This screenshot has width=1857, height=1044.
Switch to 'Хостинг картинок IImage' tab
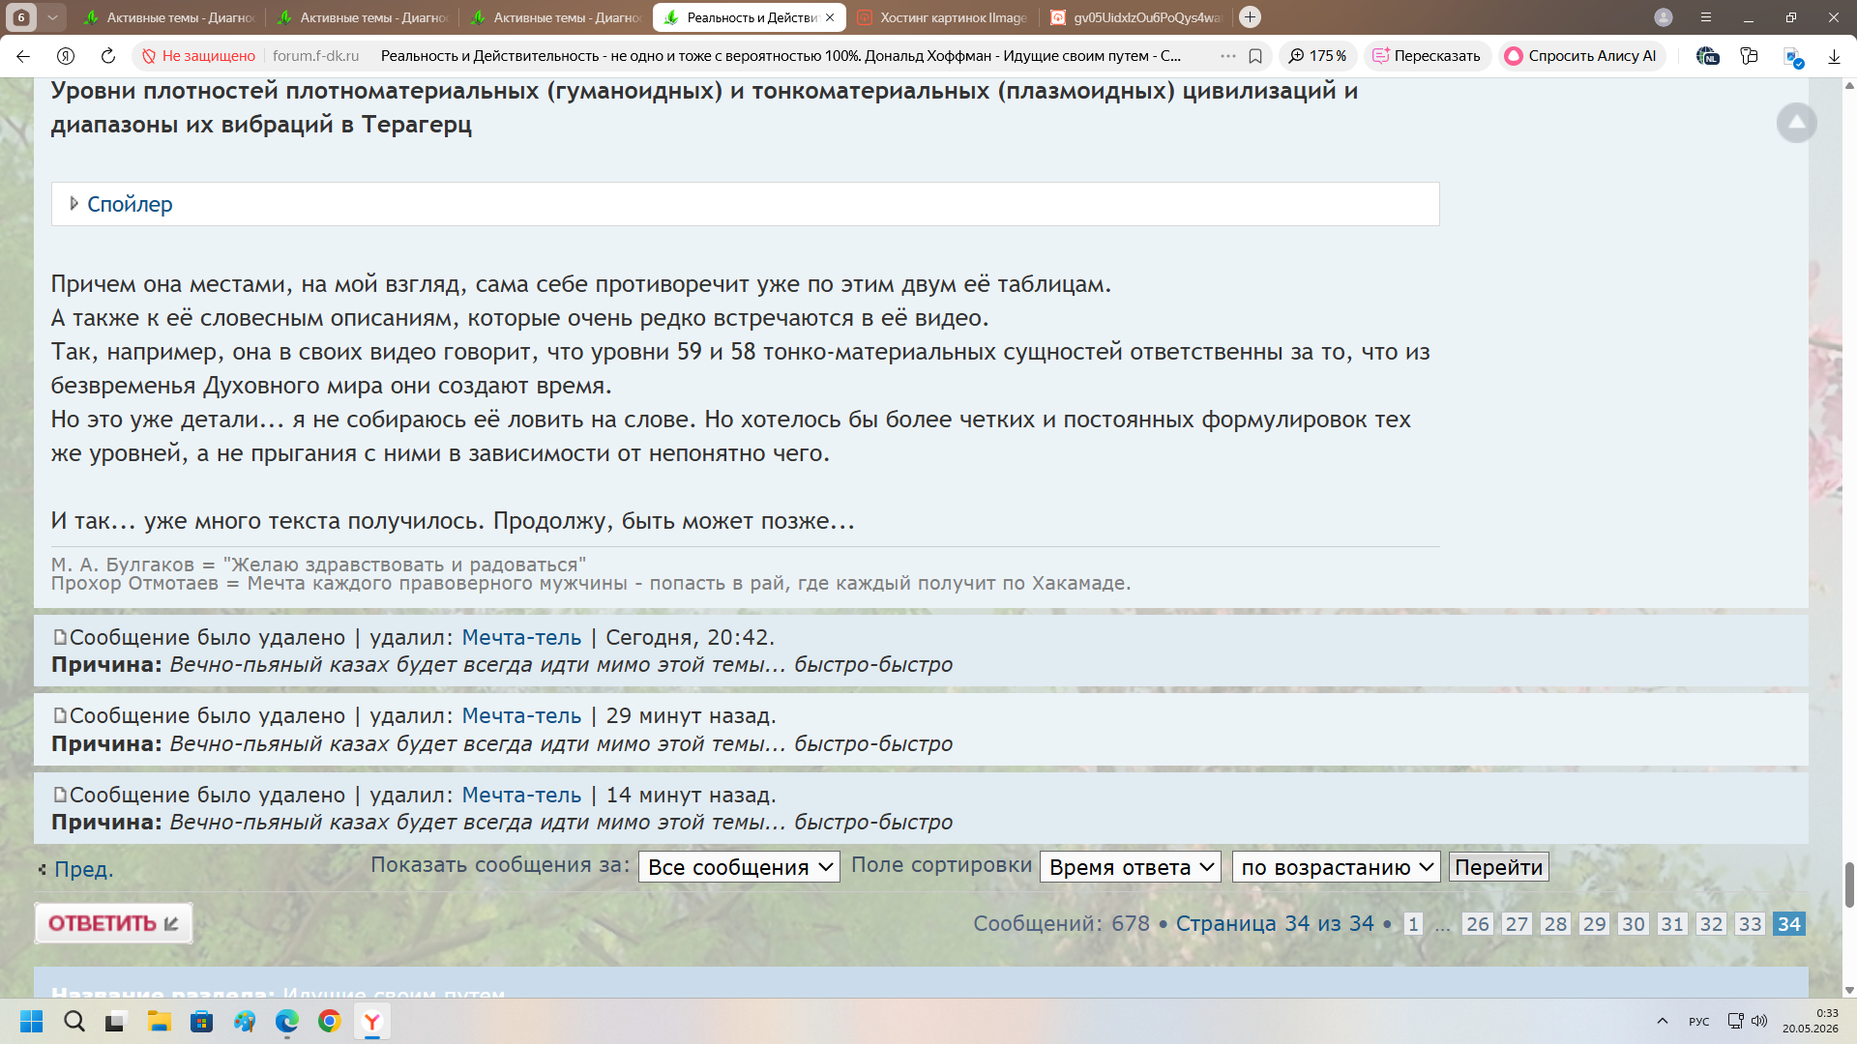[943, 17]
